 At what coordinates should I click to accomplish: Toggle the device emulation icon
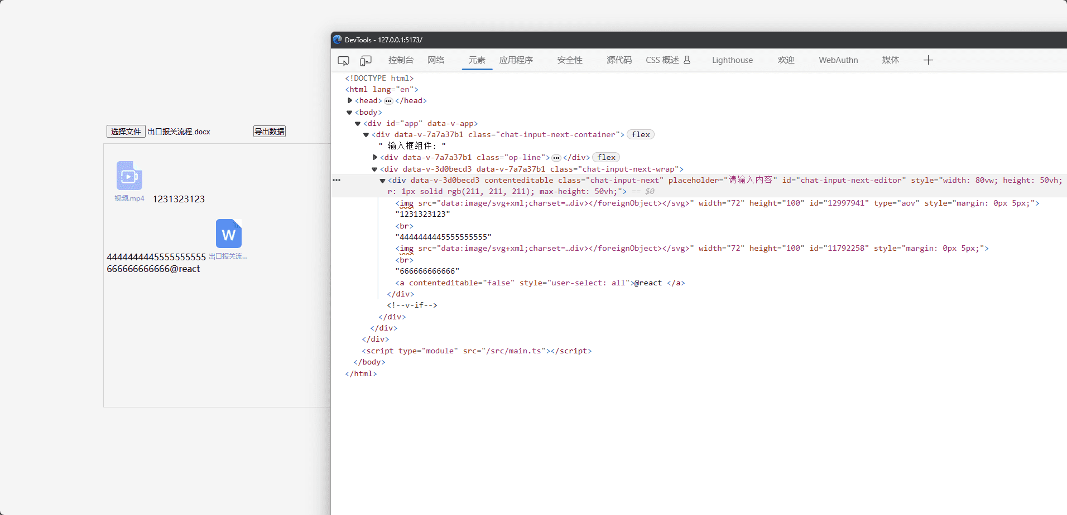click(x=366, y=60)
